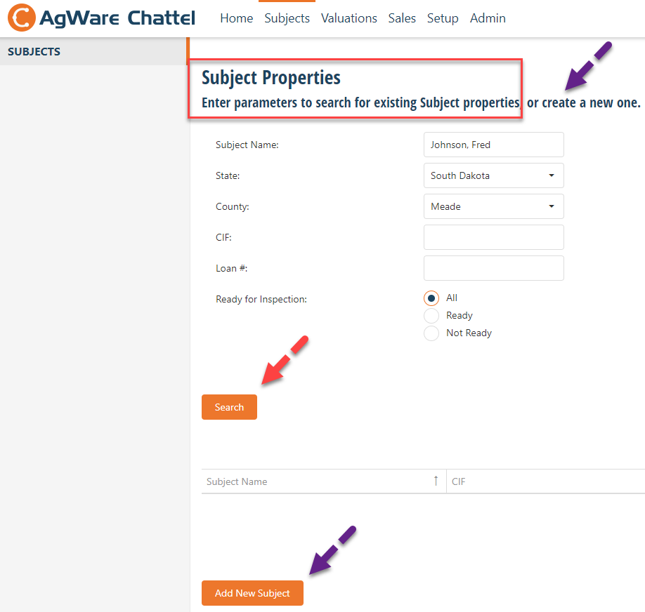Click the ascending sort arrow on Subject Name
645x612 pixels.
click(436, 481)
